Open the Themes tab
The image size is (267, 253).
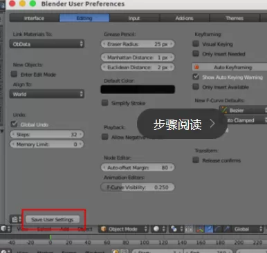(234, 18)
